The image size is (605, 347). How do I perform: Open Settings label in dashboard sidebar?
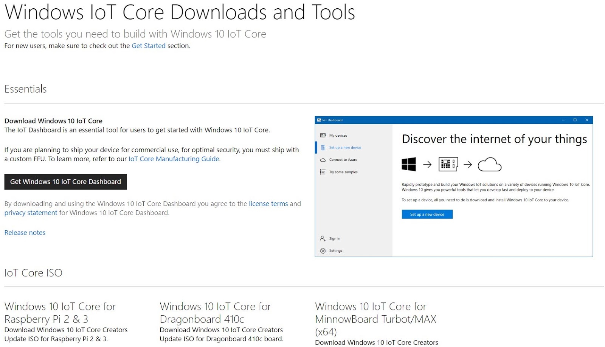tap(335, 251)
